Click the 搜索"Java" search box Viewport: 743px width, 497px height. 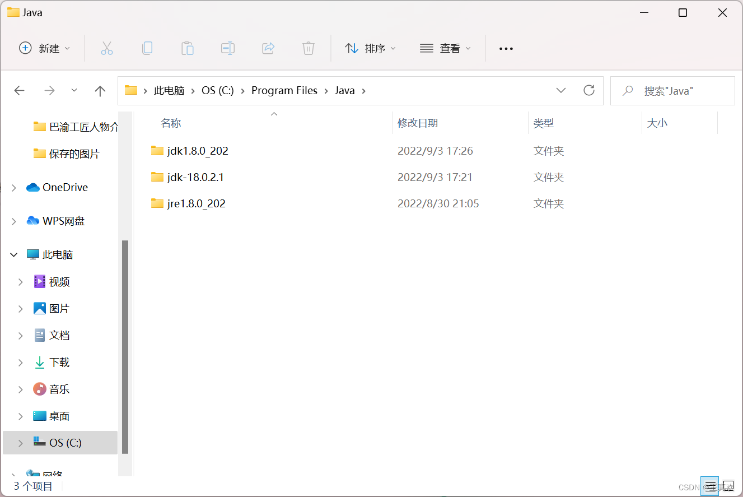(x=672, y=91)
